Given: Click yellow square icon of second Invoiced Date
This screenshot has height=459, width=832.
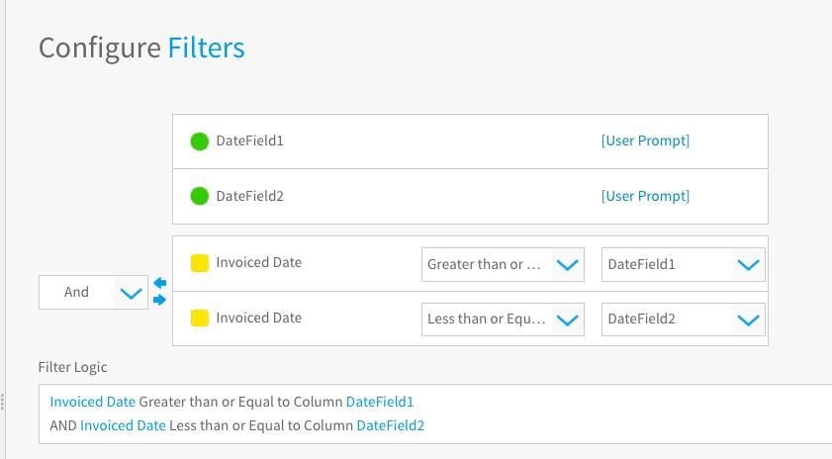Looking at the screenshot, I should 200,318.
